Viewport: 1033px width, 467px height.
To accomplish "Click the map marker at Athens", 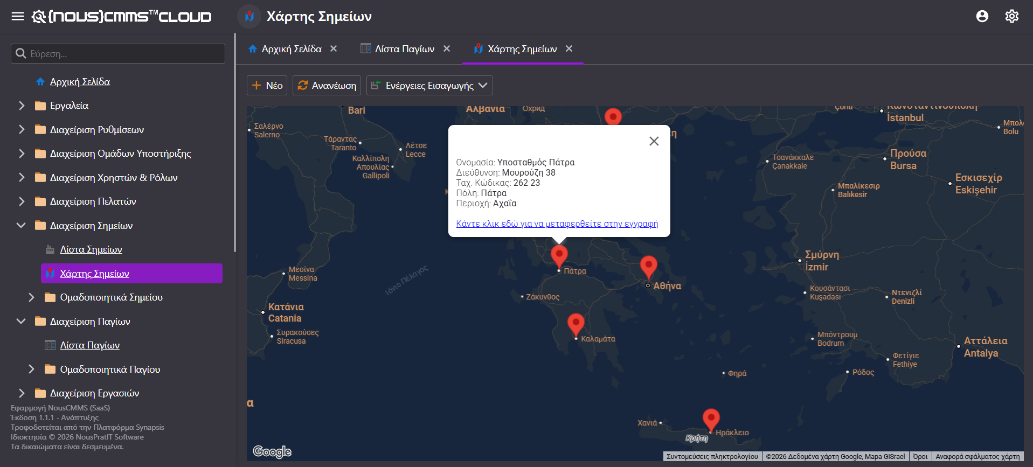I will pyautogui.click(x=648, y=267).
